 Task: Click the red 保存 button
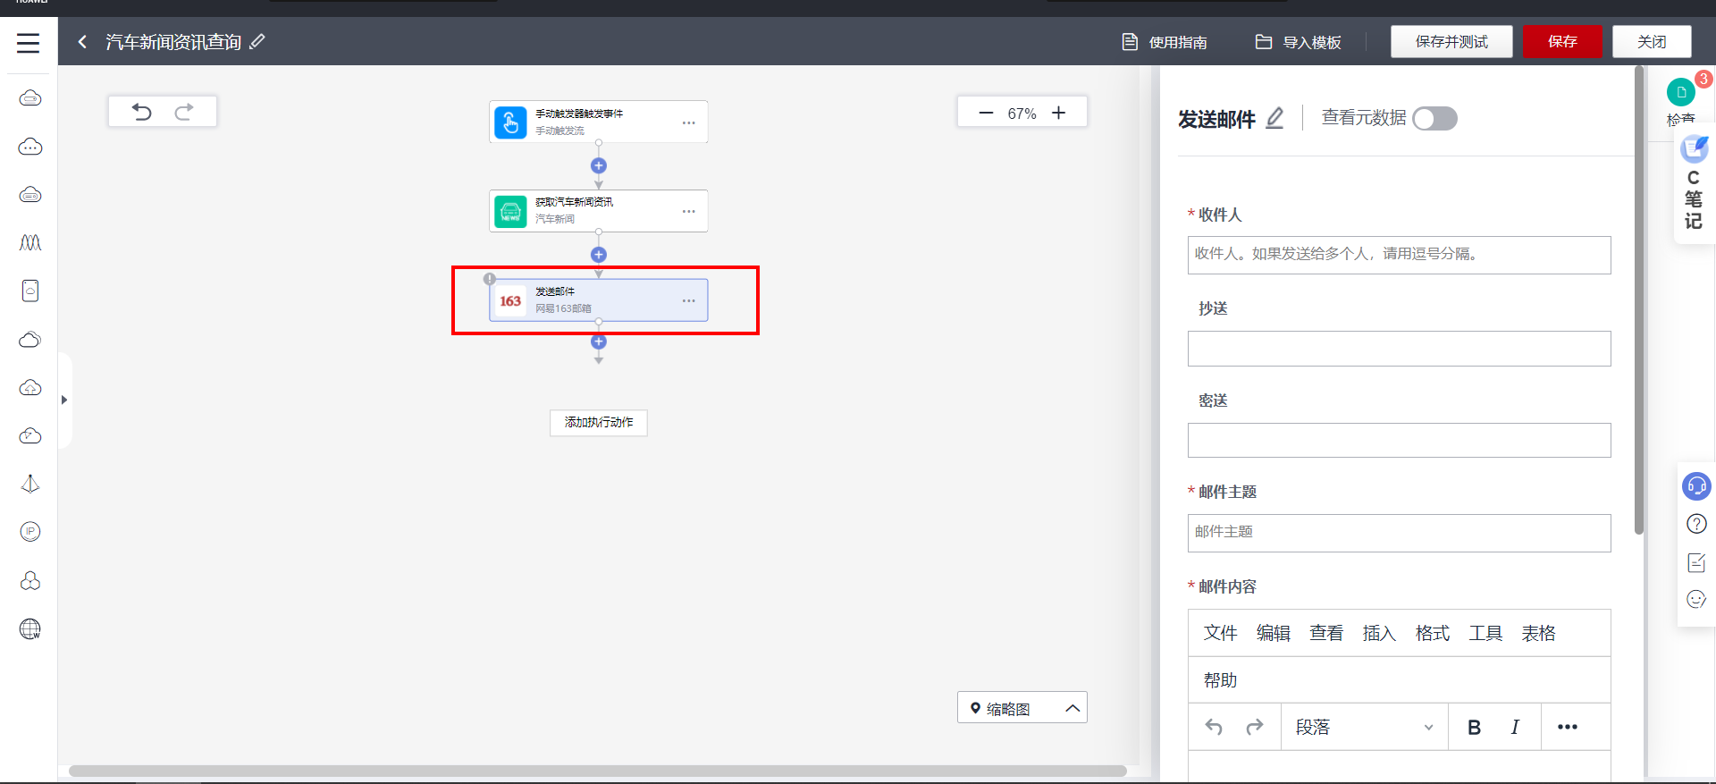click(x=1562, y=42)
